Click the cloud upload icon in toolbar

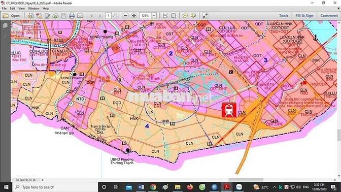pyautogui.click(x=55, y=16)
